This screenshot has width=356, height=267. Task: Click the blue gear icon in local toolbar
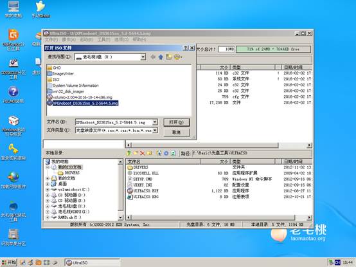(166, 153)
